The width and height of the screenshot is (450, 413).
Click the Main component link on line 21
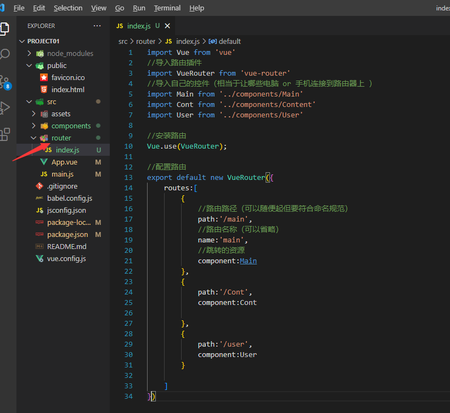click(x=248, y=261)
